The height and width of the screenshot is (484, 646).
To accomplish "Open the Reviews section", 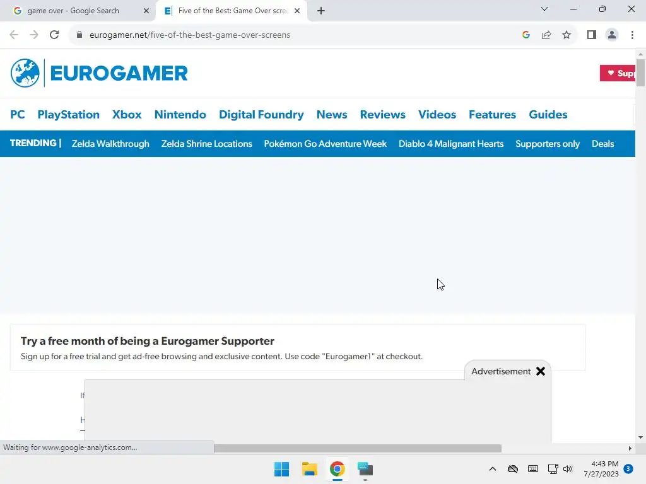I will (x=383, y=115).
